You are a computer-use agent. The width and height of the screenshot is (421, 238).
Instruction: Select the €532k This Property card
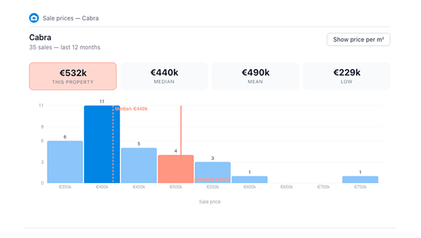73,76
